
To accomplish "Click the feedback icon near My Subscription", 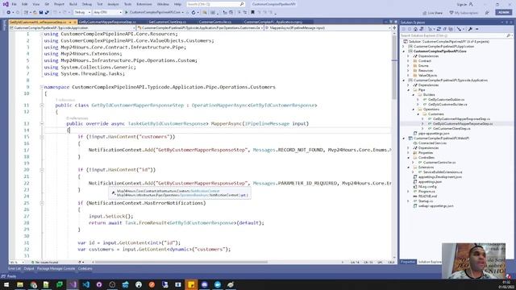I will coord(487,13).
